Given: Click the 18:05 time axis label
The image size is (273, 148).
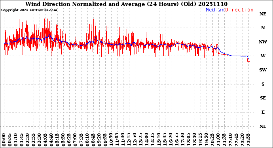Looking at the screenshot, I should (x=188, y=140).
